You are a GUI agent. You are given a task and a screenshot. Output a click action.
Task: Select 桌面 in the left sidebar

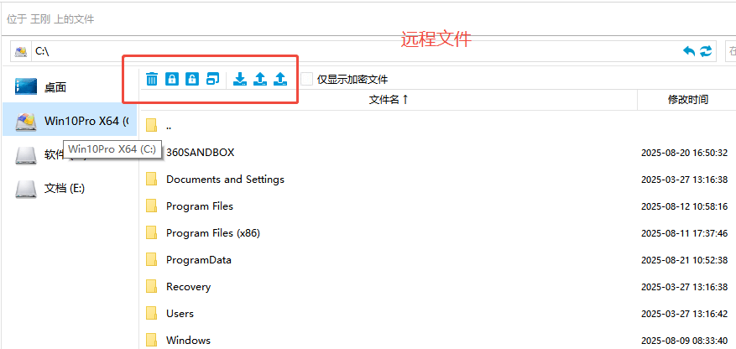(55, 87)
